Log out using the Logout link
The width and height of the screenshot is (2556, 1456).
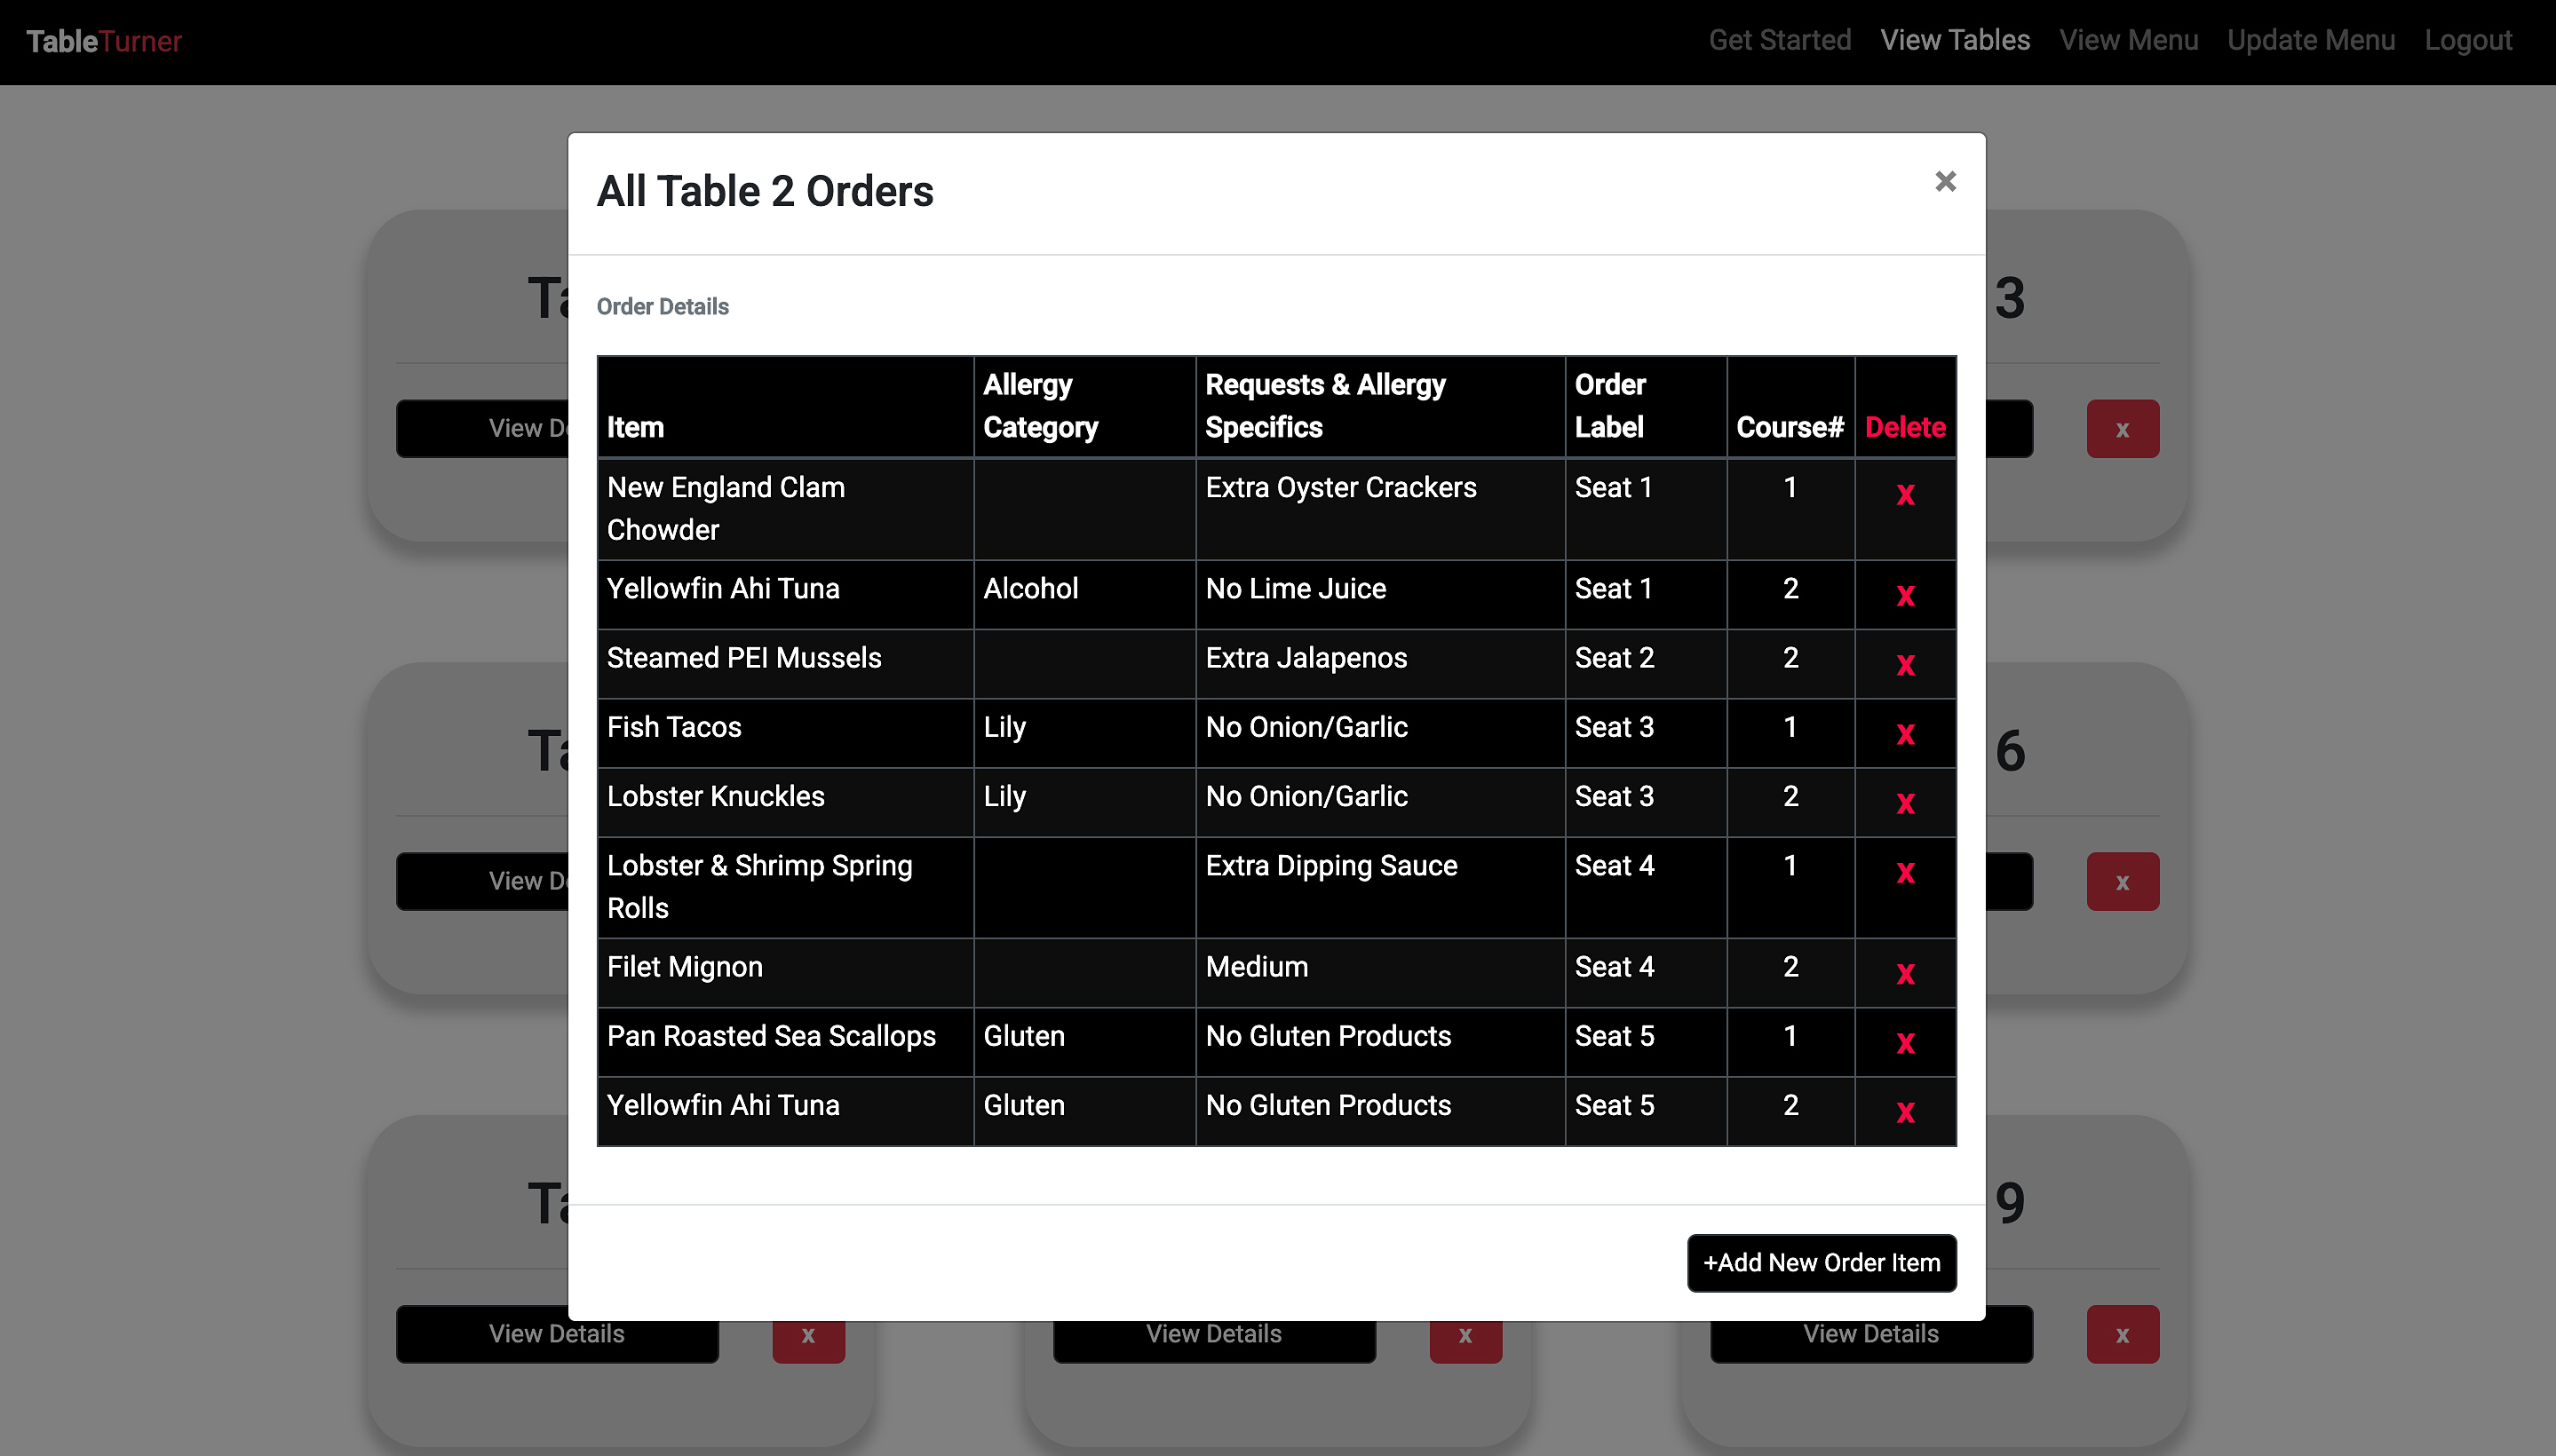click(2467, 41)
